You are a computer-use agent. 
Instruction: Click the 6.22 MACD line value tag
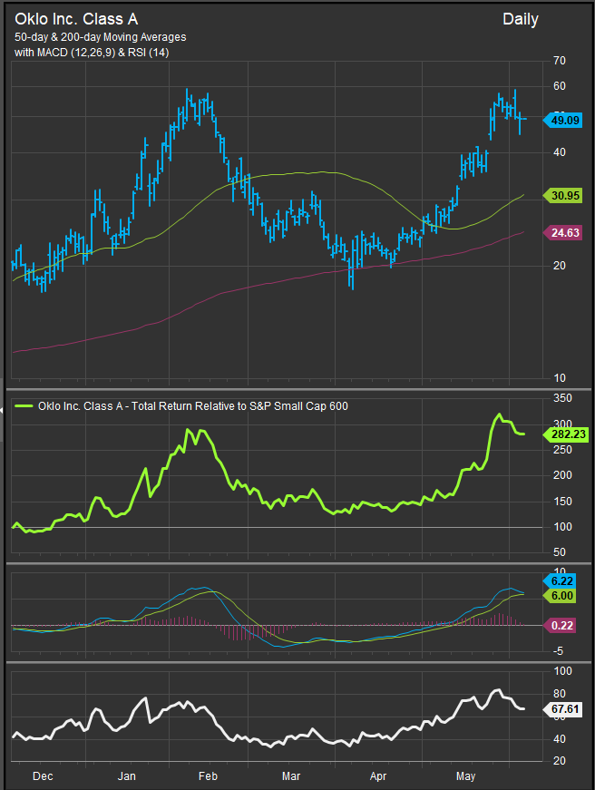(x=559, y=580)
